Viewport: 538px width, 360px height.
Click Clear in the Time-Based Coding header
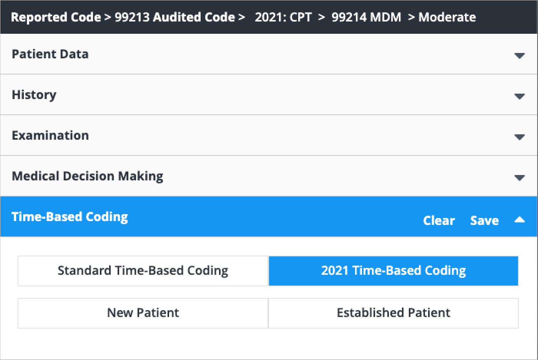[439, 220]
